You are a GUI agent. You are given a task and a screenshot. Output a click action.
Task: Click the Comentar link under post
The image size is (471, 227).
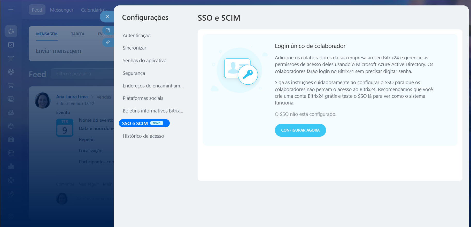pyautogui.click(x=65, y=184)
